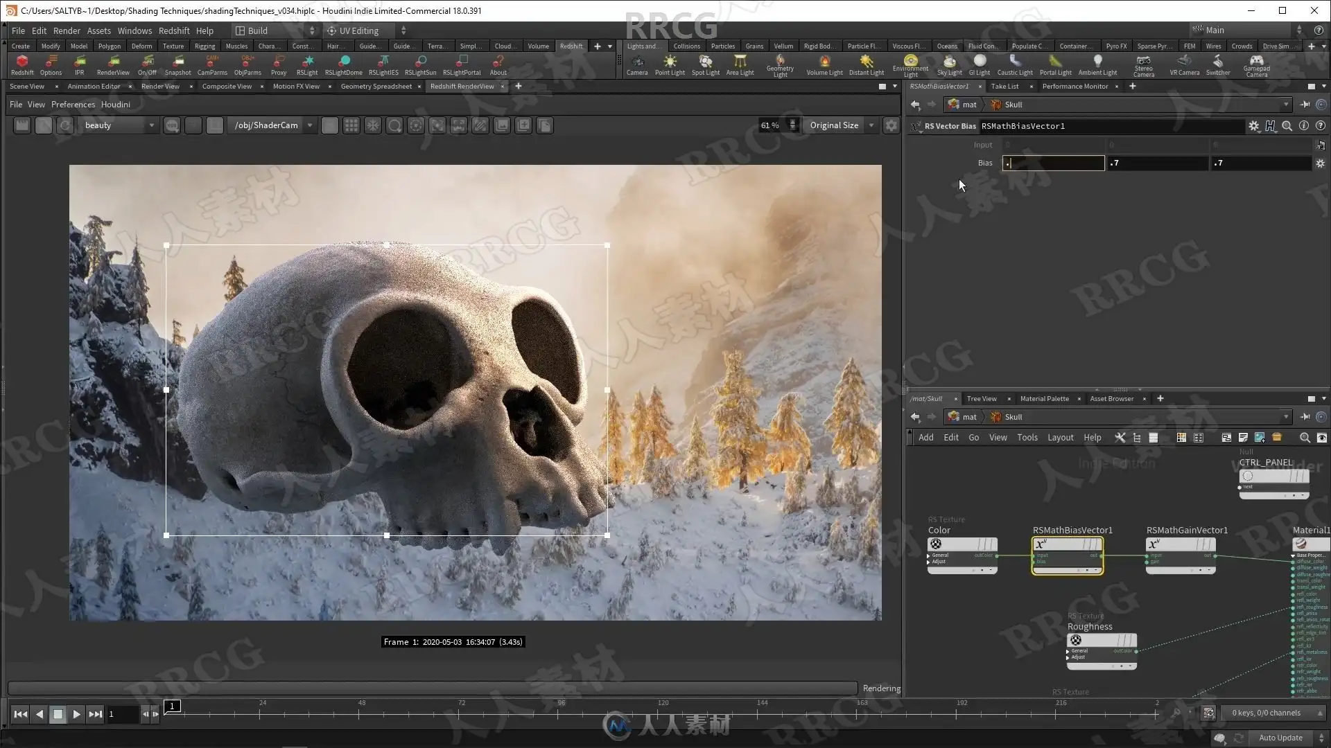
Task: Open the beauty AOV dropdown
Action: pyautogui.click(x=118, y=125)
